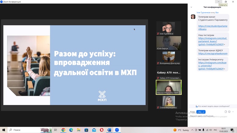Open the Windows Start menu
Screen dimensions: 237x133
tap(4, 130)
